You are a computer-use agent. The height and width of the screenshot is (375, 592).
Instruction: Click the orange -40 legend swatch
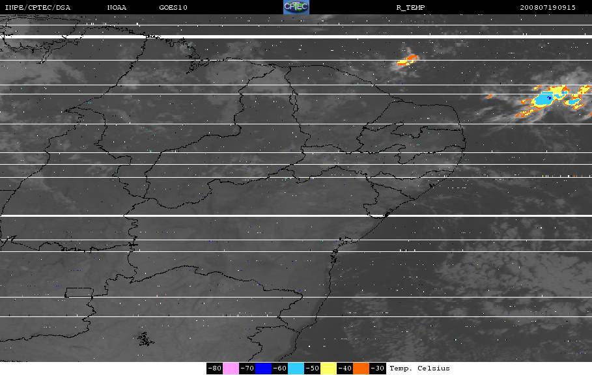point(361,368)
